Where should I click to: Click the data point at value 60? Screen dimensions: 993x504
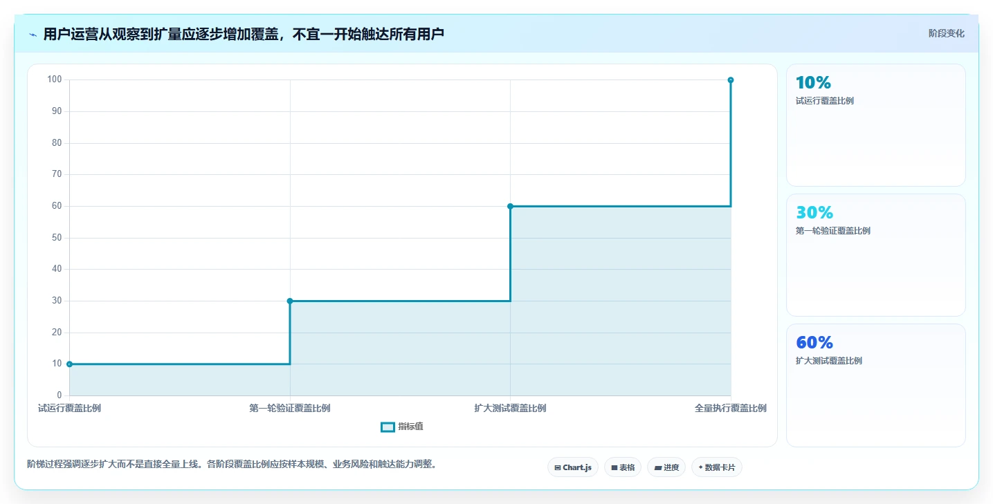point(510,206)
